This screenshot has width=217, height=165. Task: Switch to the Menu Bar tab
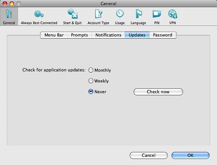pos(54,35)
